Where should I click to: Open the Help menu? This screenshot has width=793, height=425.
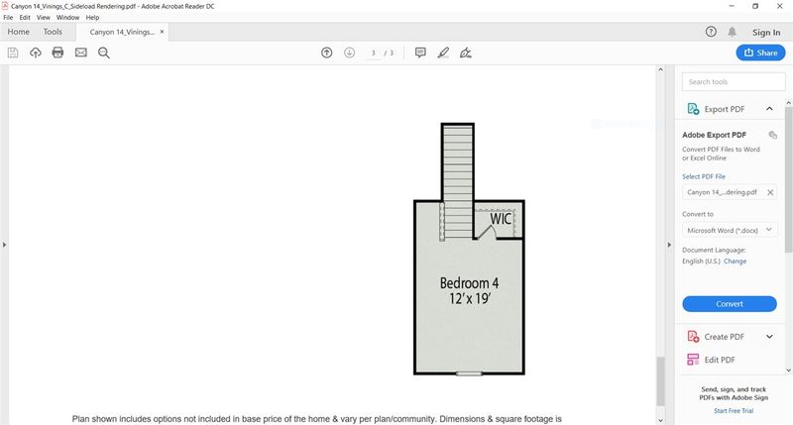pyautogui.click(x=92, y=17)
